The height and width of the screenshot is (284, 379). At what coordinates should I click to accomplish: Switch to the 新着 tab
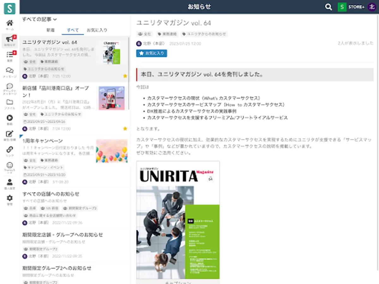pos(51,30)
